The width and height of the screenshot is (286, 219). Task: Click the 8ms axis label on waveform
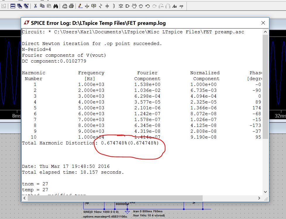(x=16, y=116)
